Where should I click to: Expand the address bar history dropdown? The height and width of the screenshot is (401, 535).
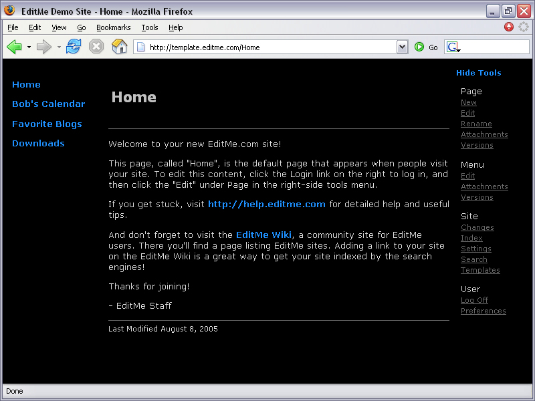pos(403,47)
